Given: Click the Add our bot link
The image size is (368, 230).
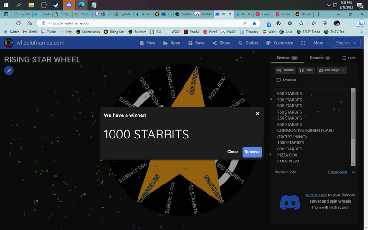Looking at the screenshot, I should coord(316,195).
